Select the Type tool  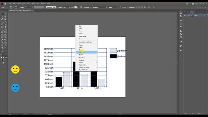(x=2, y=22)
